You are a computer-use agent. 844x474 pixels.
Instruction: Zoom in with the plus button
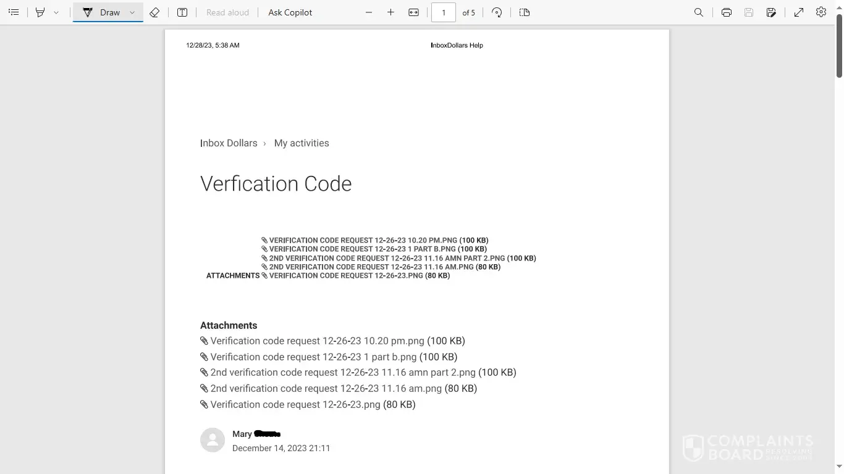click(390, 12)
